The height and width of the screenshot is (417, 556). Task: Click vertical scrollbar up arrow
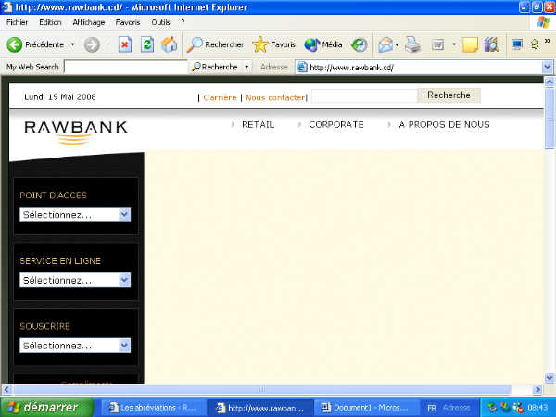(x=550, y=82)
